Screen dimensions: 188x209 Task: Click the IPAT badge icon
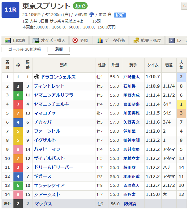tap(120, 15)
